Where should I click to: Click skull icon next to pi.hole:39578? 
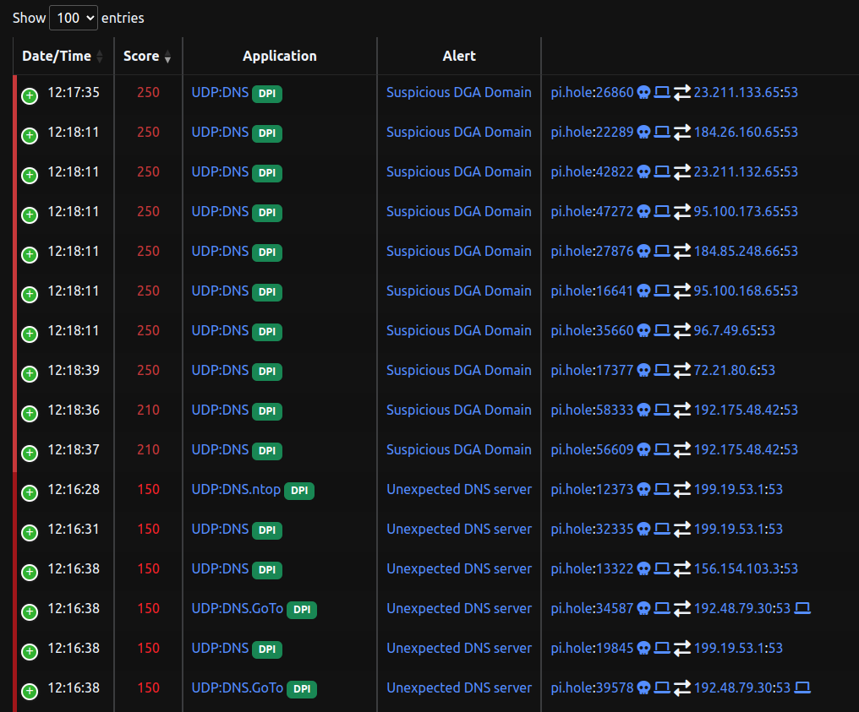[643, 688]
